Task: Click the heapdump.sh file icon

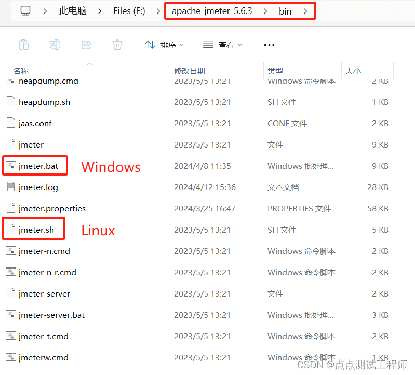Action: click(x=11, y=102)
